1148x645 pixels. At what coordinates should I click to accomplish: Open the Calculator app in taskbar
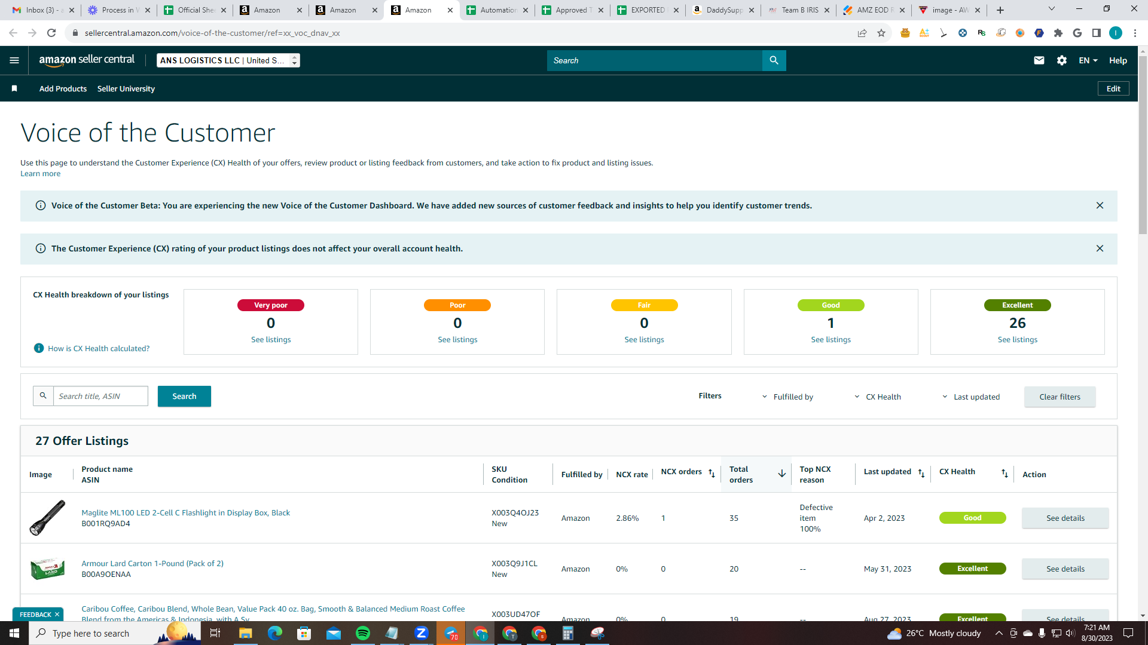click(568, 633)
